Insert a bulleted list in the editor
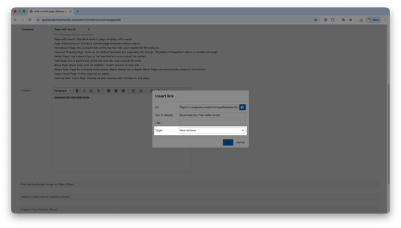This screenshot has height=228, width=401. (x=133, y=91)
